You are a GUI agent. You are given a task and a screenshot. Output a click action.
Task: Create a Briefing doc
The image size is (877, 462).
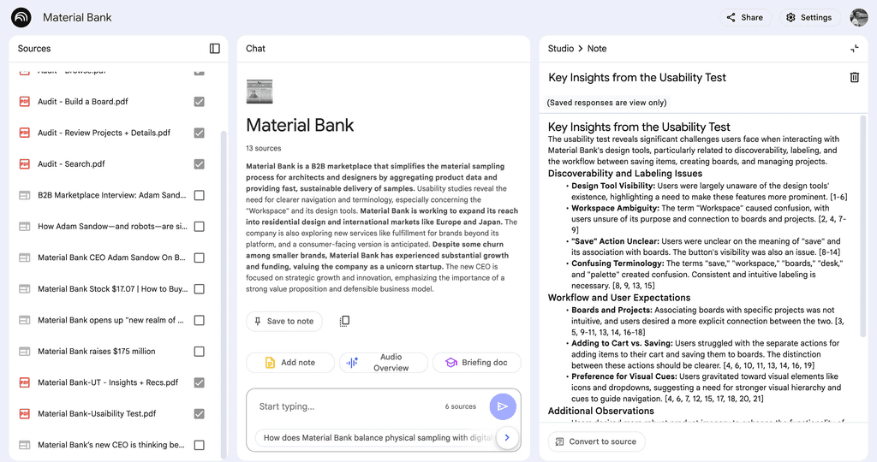[x=476, y=363]
